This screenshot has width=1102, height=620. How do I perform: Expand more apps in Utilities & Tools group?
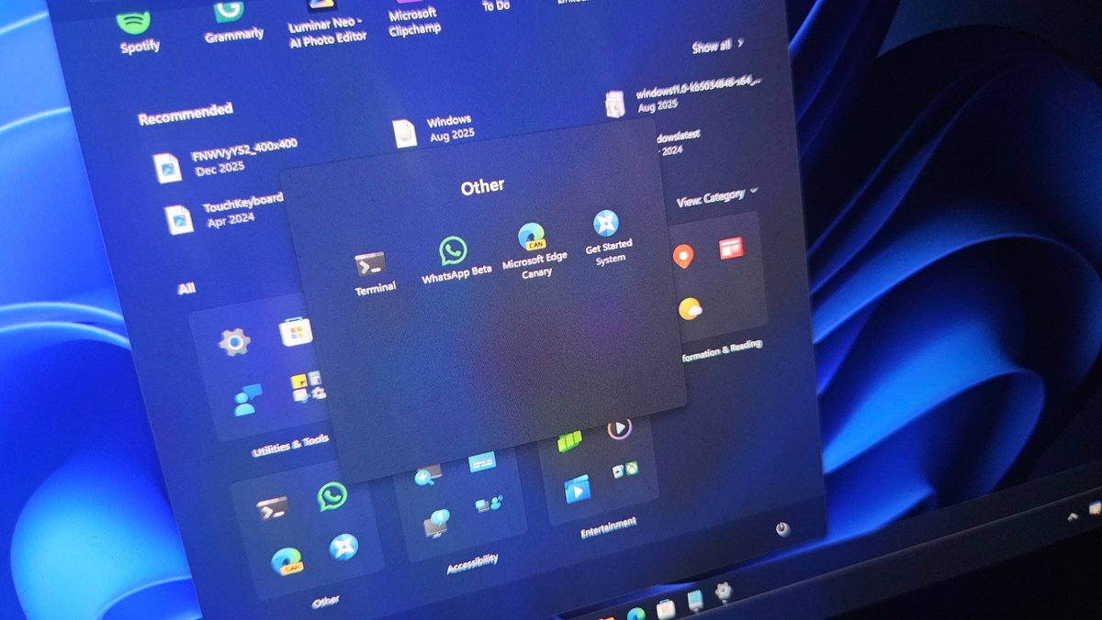[307, 387]
